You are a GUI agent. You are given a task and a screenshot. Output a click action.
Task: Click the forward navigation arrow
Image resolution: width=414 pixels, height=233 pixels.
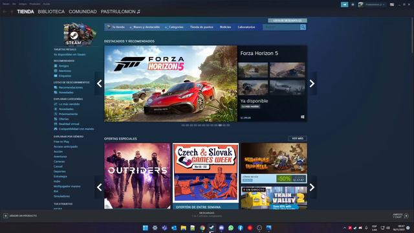(x=12, y=12)
